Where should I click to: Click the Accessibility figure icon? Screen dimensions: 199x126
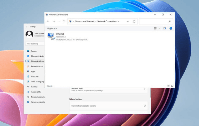click(x=28, y=92)
